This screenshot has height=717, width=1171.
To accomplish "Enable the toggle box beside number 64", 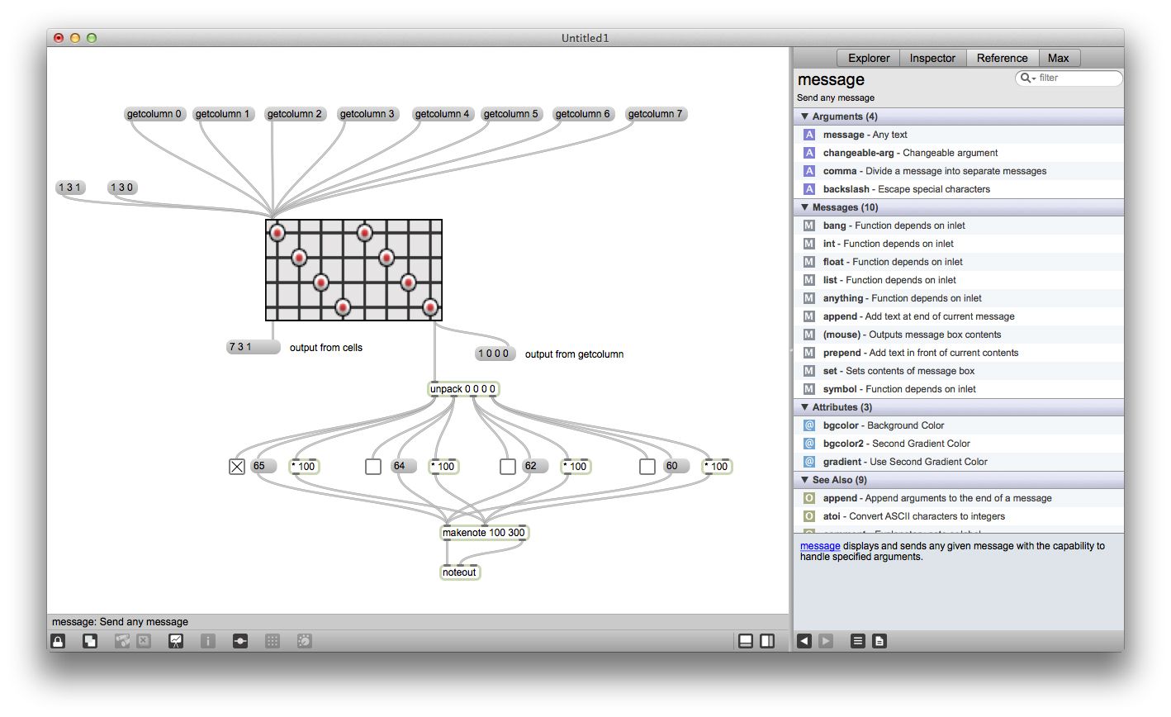I will pyautogui.click(x=372, y=466).
